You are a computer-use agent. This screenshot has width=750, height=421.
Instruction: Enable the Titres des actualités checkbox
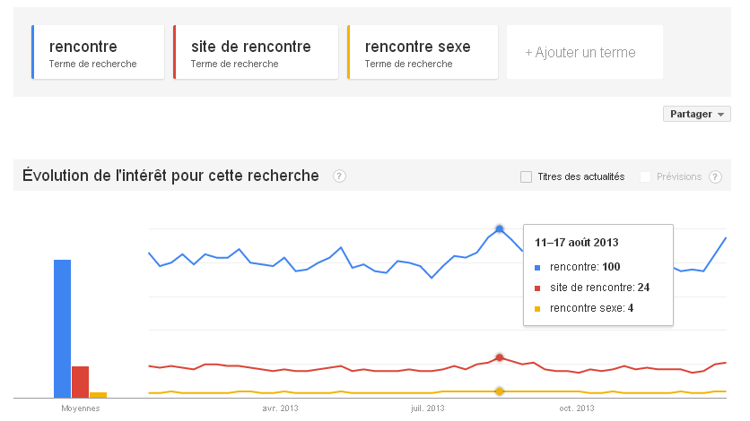527,176
